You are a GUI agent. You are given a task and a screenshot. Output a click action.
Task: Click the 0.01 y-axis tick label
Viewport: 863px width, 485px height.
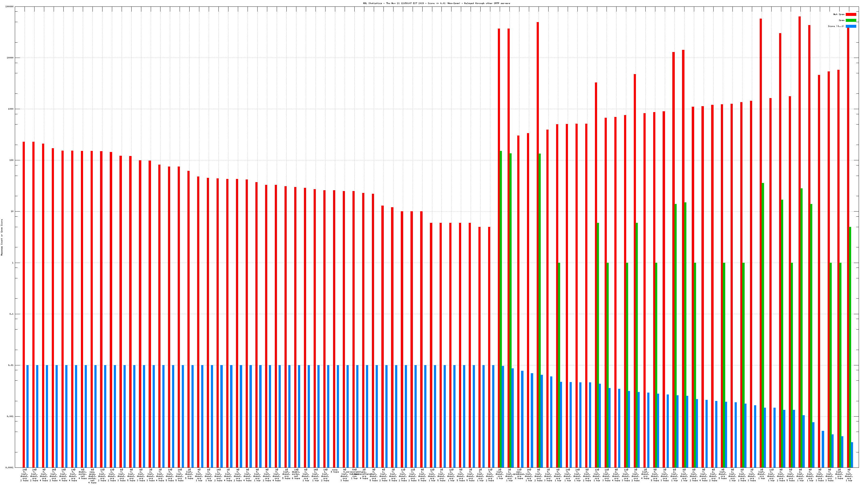coord(11,365)
